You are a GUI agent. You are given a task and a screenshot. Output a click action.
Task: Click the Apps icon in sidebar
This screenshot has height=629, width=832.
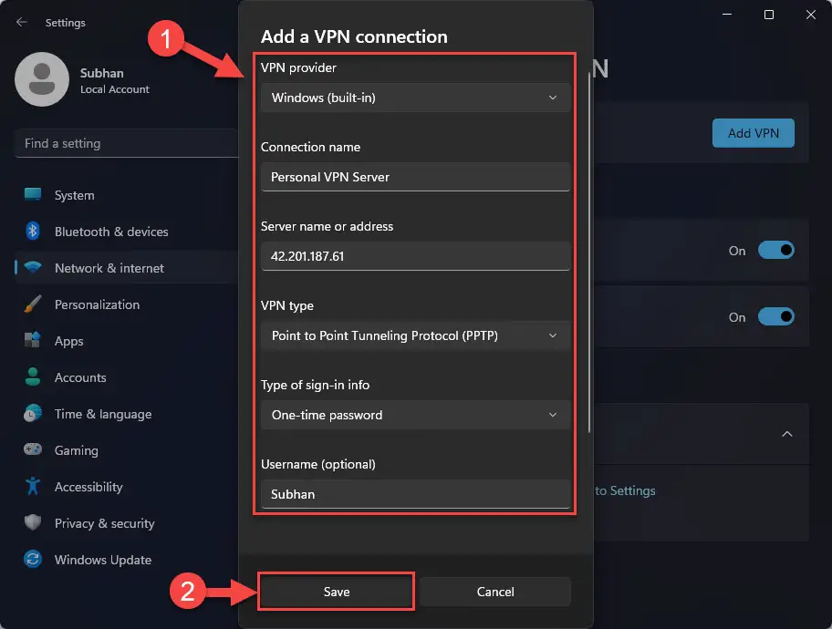pyautogui.click(x=33, y=341)
